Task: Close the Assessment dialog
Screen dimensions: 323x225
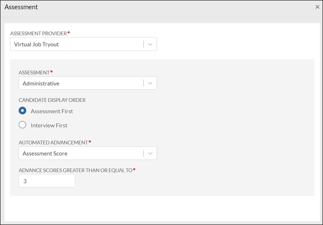Action: click(x=317, y=7)
